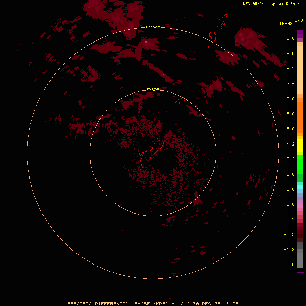Click the [PHAS] legend unit label
306x306 pixels.
(x=287, y=23)
